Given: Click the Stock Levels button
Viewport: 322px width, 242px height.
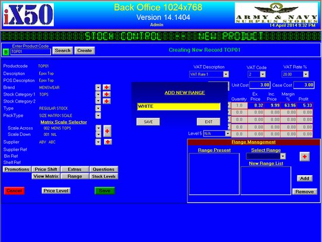Looking at the screenshot, I should pyautogui.click(x=104, y=176).
